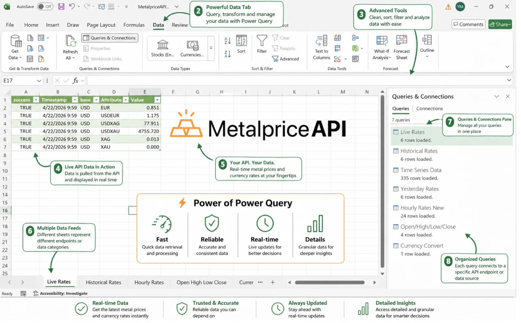Click the Text to Columns icon
The height and width of the screenshot is (323, 521).
pyautogui.click(x=321, y=41)
